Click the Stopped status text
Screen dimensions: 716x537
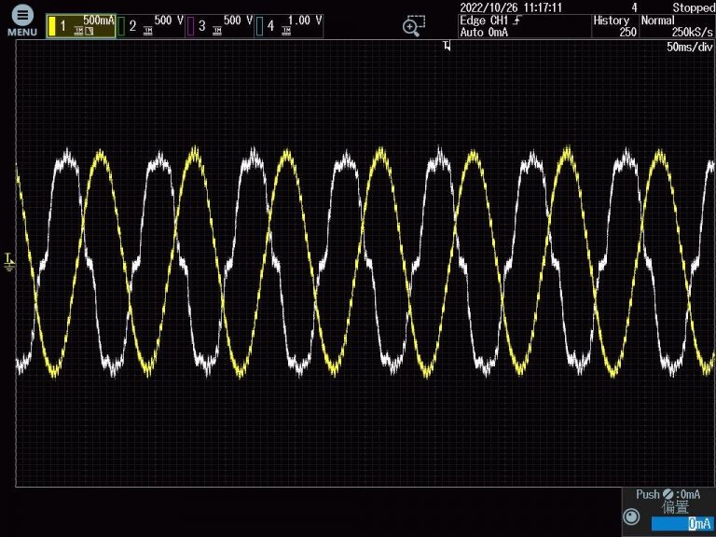click(694, 7)
